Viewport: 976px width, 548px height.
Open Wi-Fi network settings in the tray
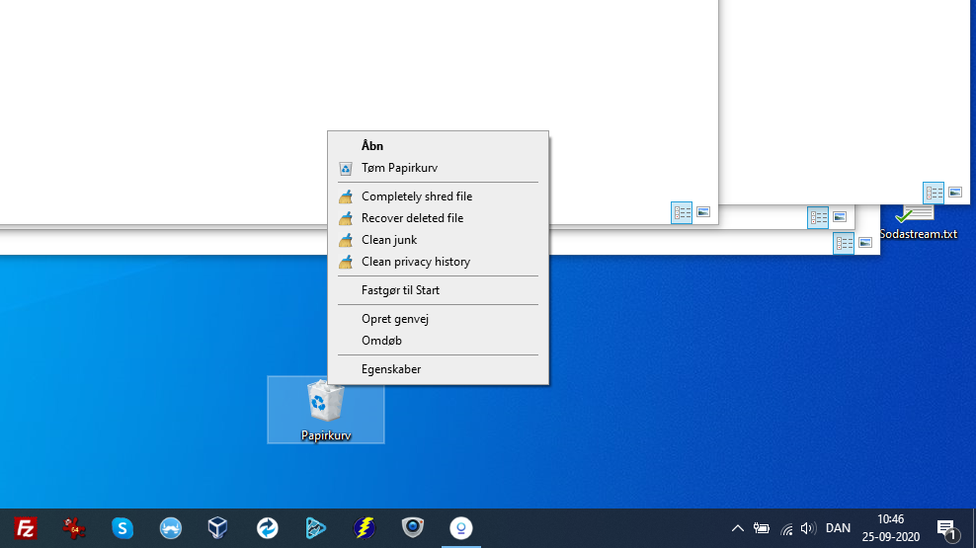(x=786, y=528)
